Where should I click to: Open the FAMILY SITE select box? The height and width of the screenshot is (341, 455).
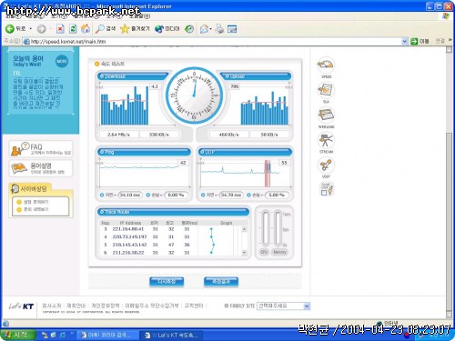[x=283, y=306]
